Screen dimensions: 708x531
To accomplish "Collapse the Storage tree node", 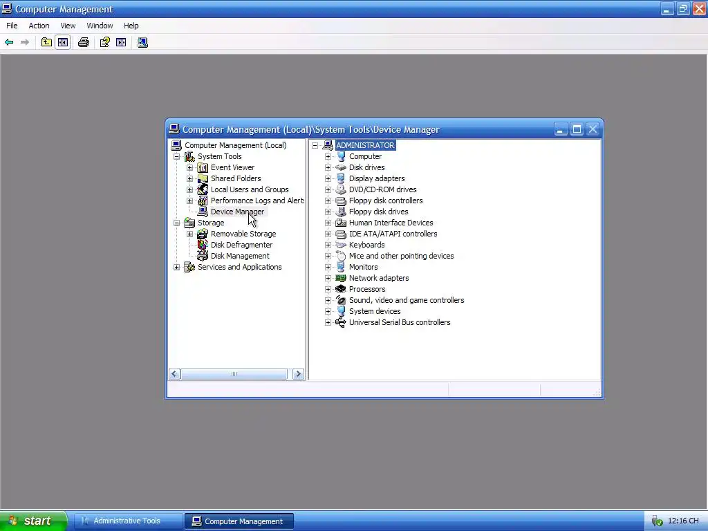I will coord(177,223).
